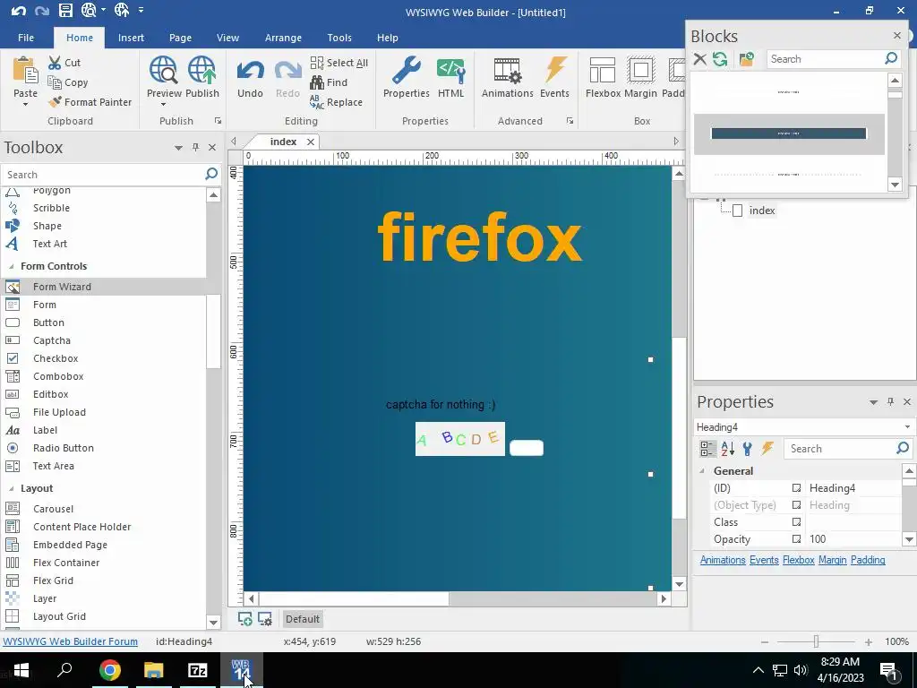Open Find binoculars tool
Screen dimensions: 917x688
(329, 82)
